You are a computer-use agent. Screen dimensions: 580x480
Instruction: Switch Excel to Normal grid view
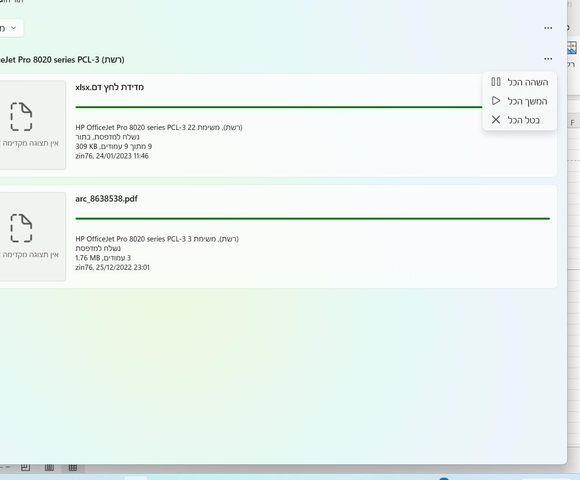click(73, 468)
